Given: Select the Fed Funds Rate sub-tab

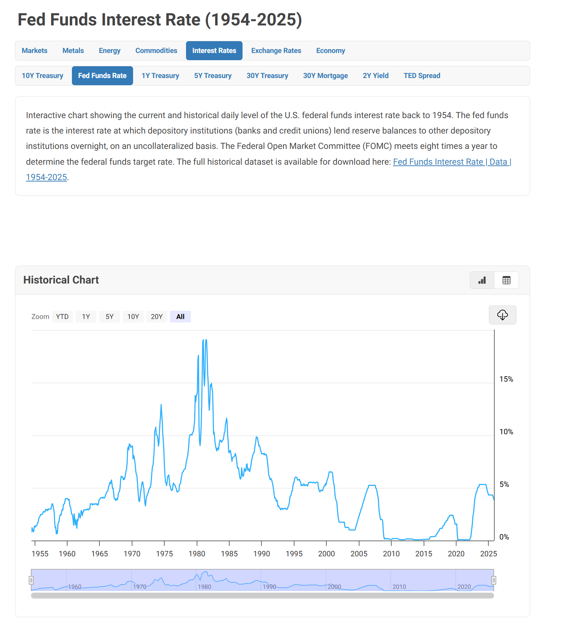Looking at the screenshot, I should pyautogui.click(x=102, y=76).
